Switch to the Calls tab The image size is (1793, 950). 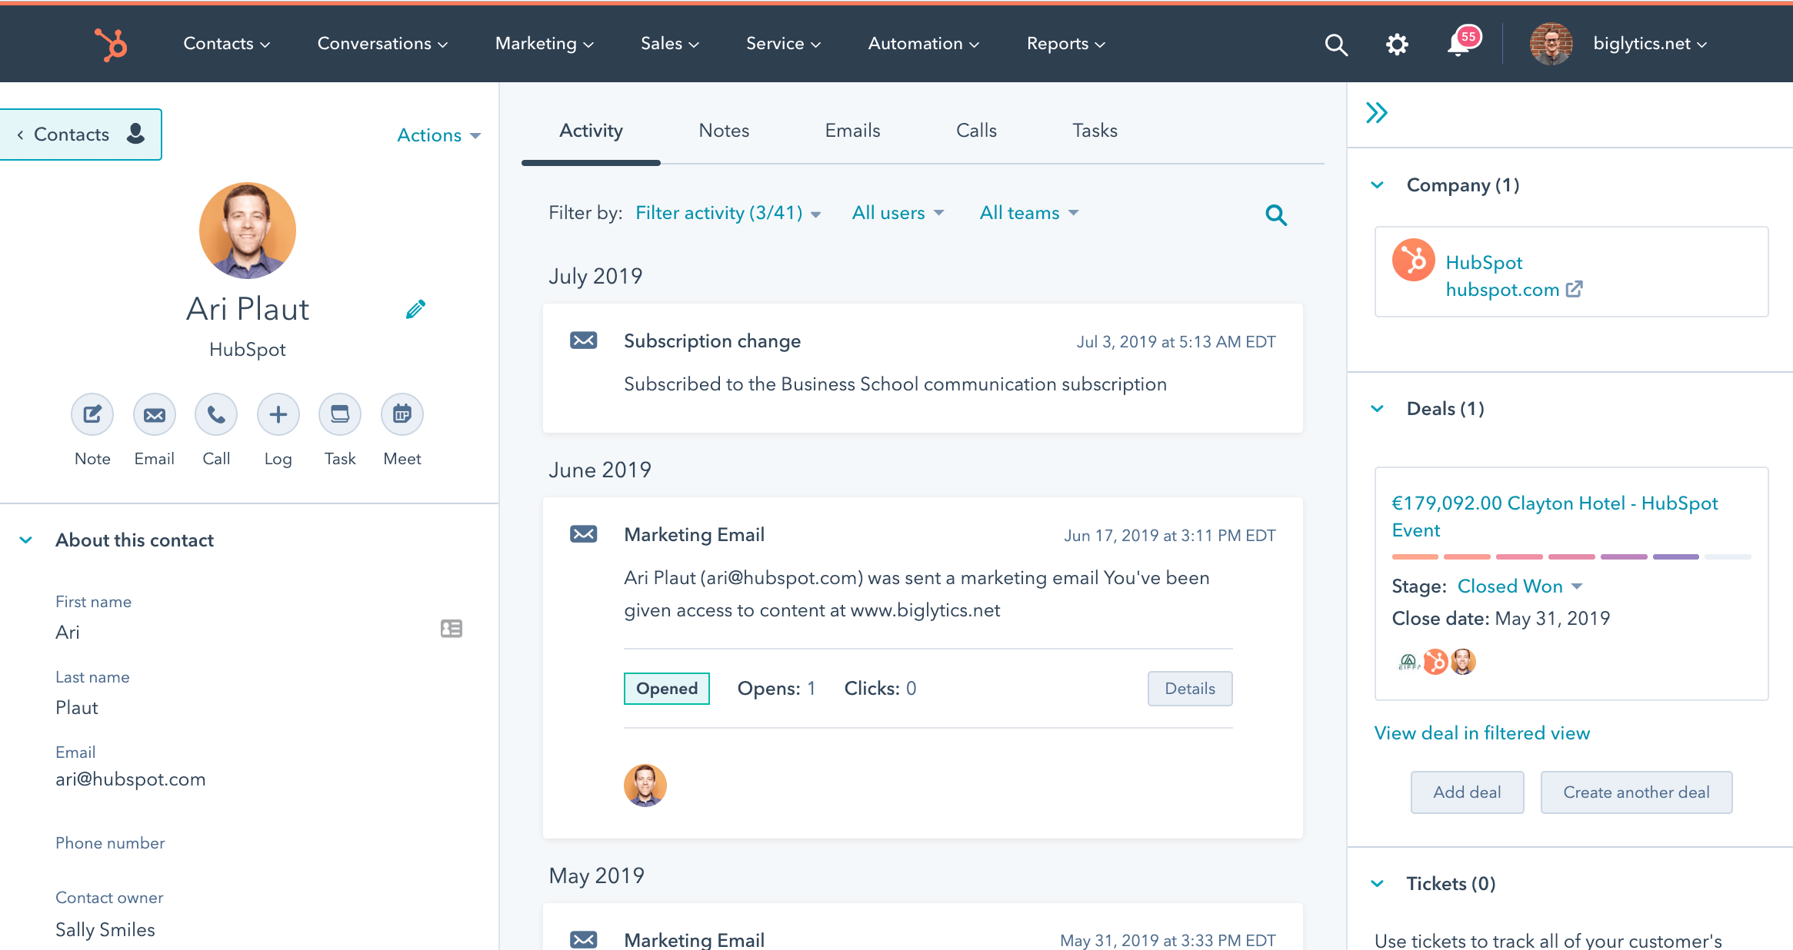(x=977, y=131)
